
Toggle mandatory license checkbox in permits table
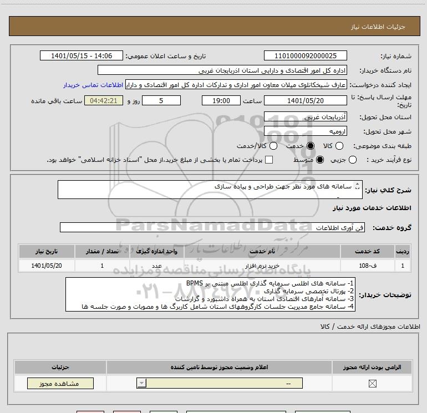(372, 384)
